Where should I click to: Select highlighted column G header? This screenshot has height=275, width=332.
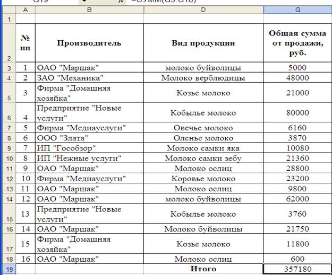tap(297, 10)
